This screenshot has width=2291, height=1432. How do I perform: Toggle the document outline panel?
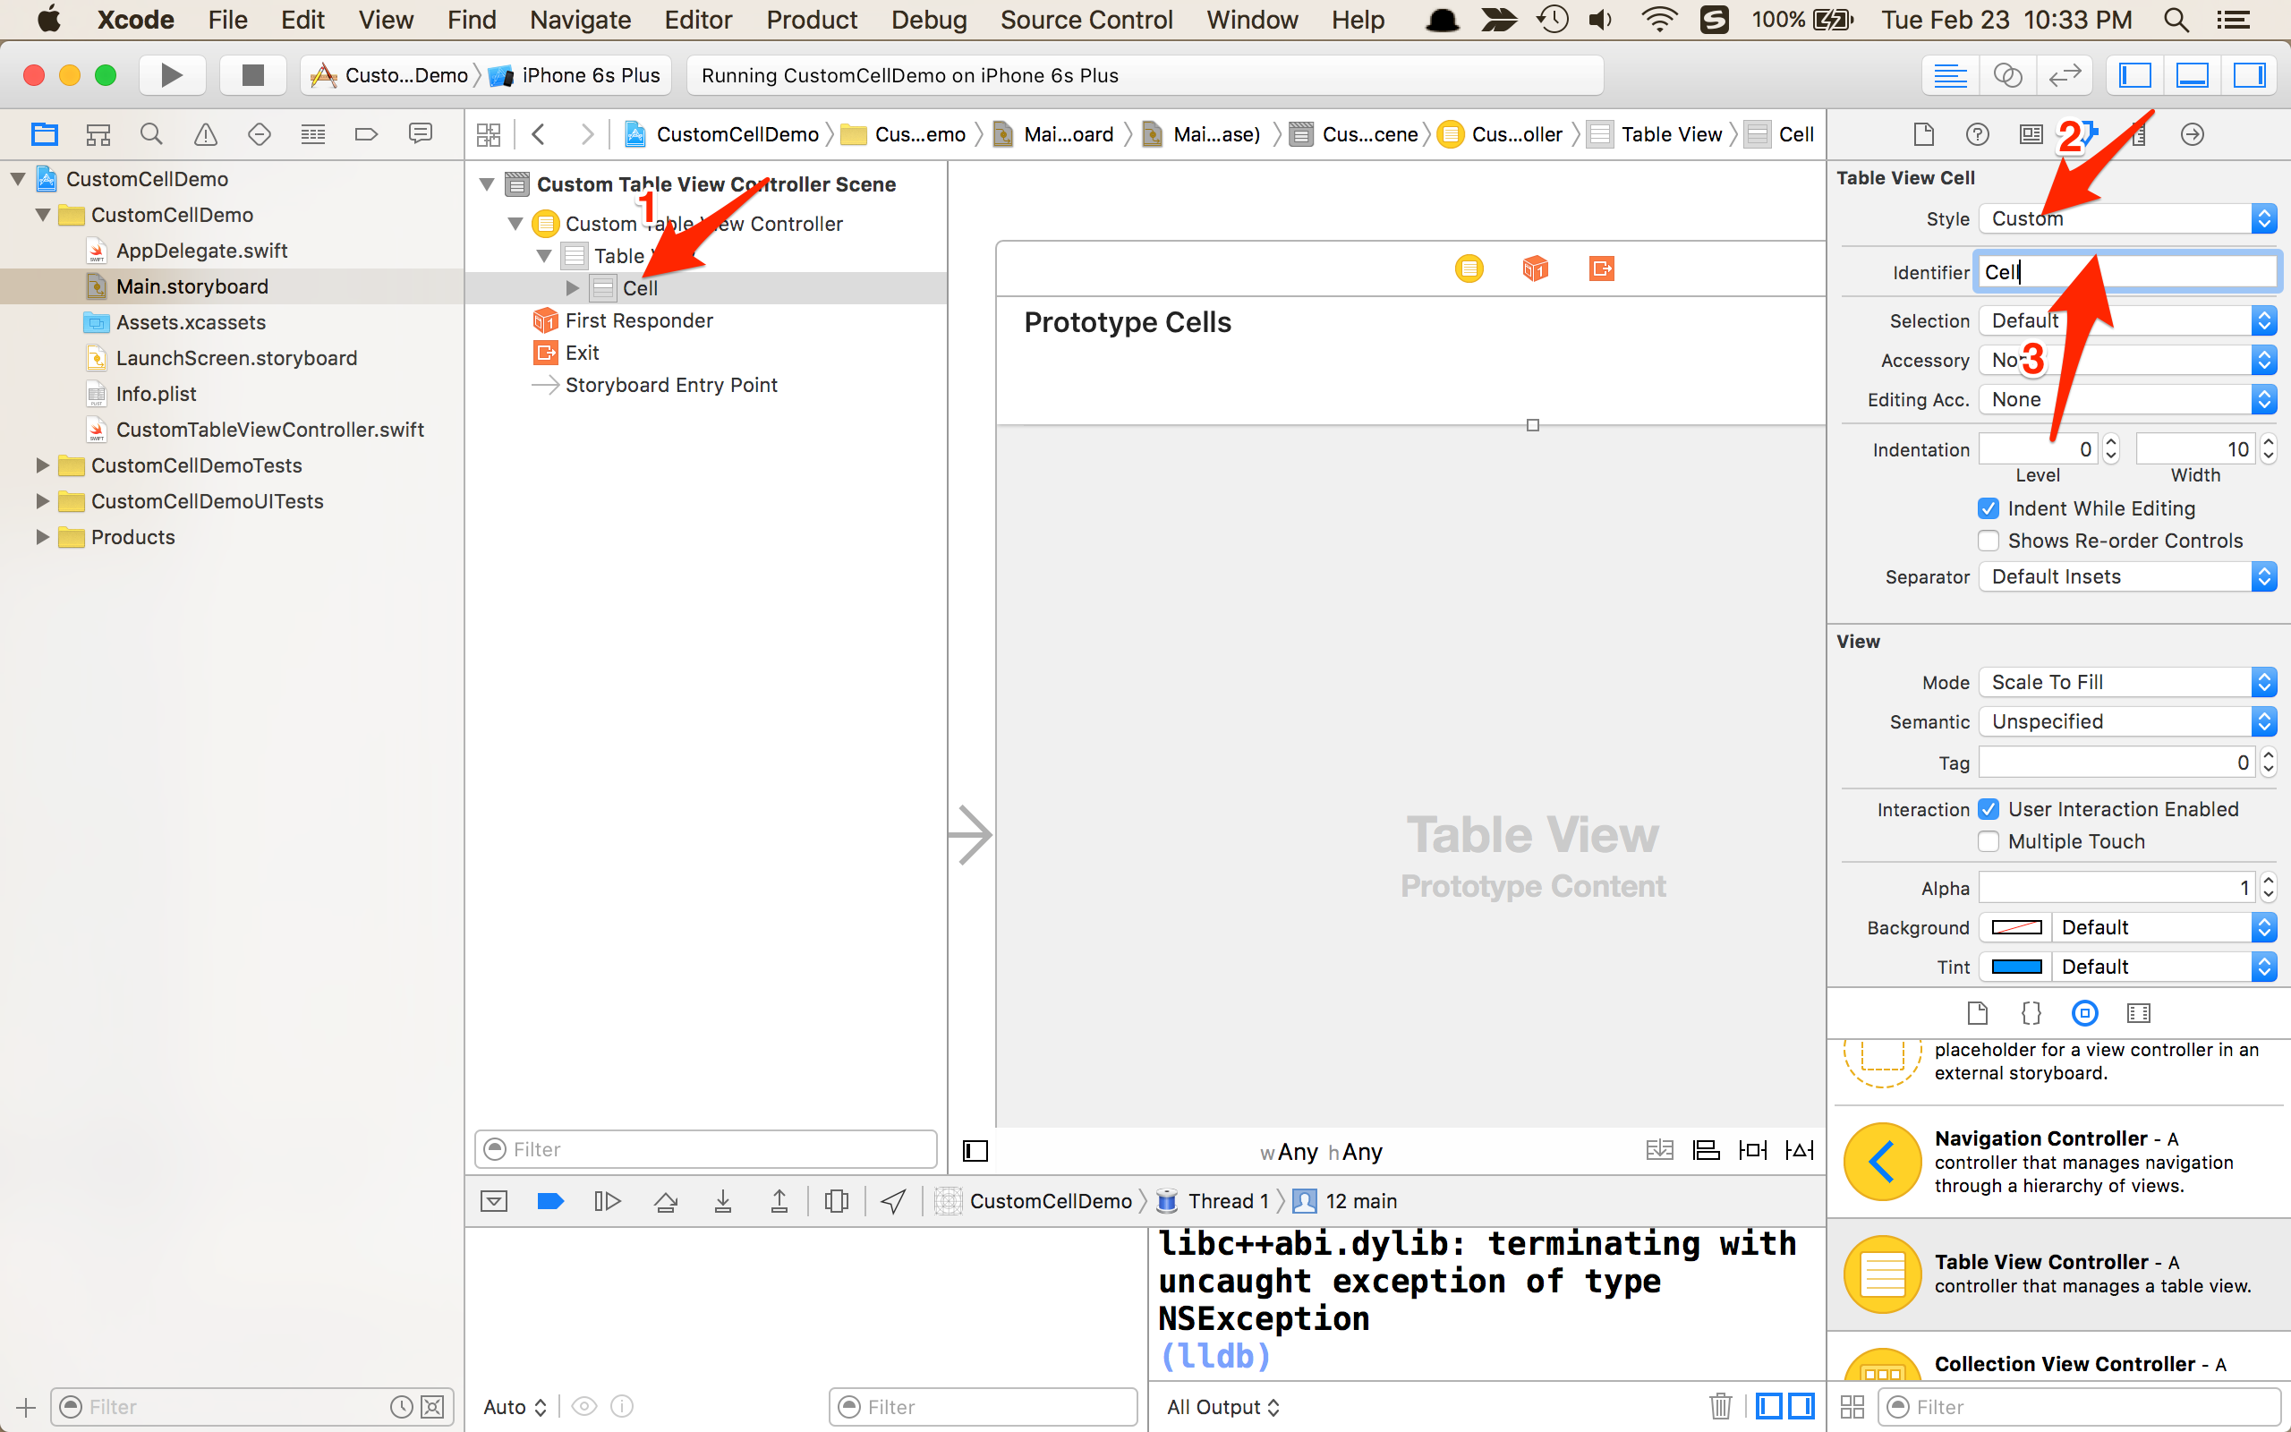(x=975, y=1151)
